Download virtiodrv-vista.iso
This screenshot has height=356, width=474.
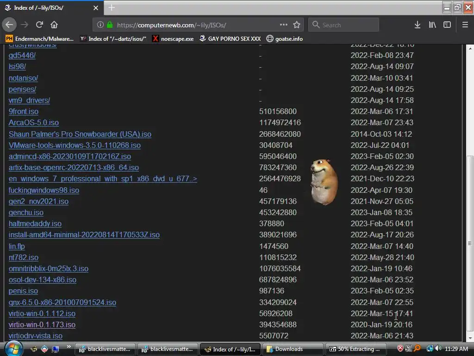[35, 336]
